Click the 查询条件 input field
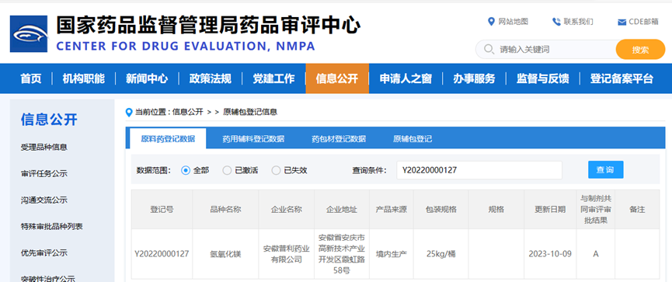 click(479, 170)
